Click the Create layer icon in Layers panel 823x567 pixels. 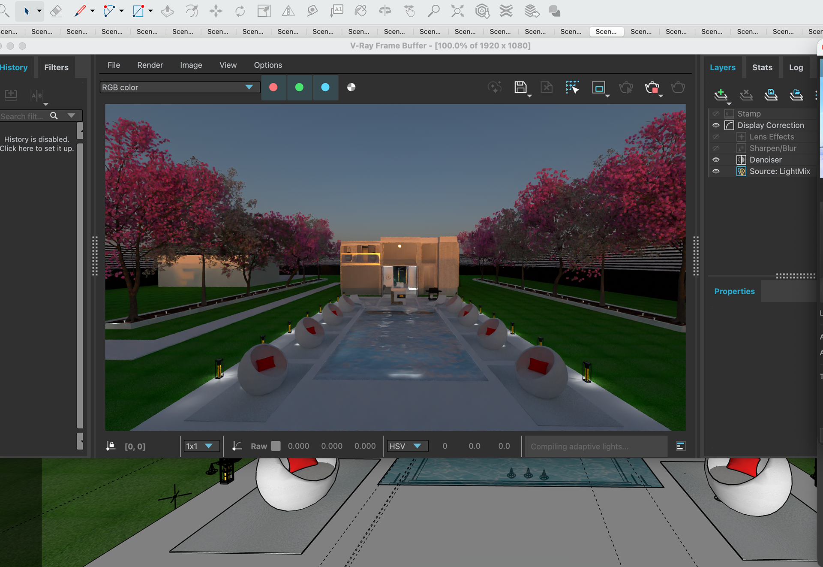tap(721, 94)
